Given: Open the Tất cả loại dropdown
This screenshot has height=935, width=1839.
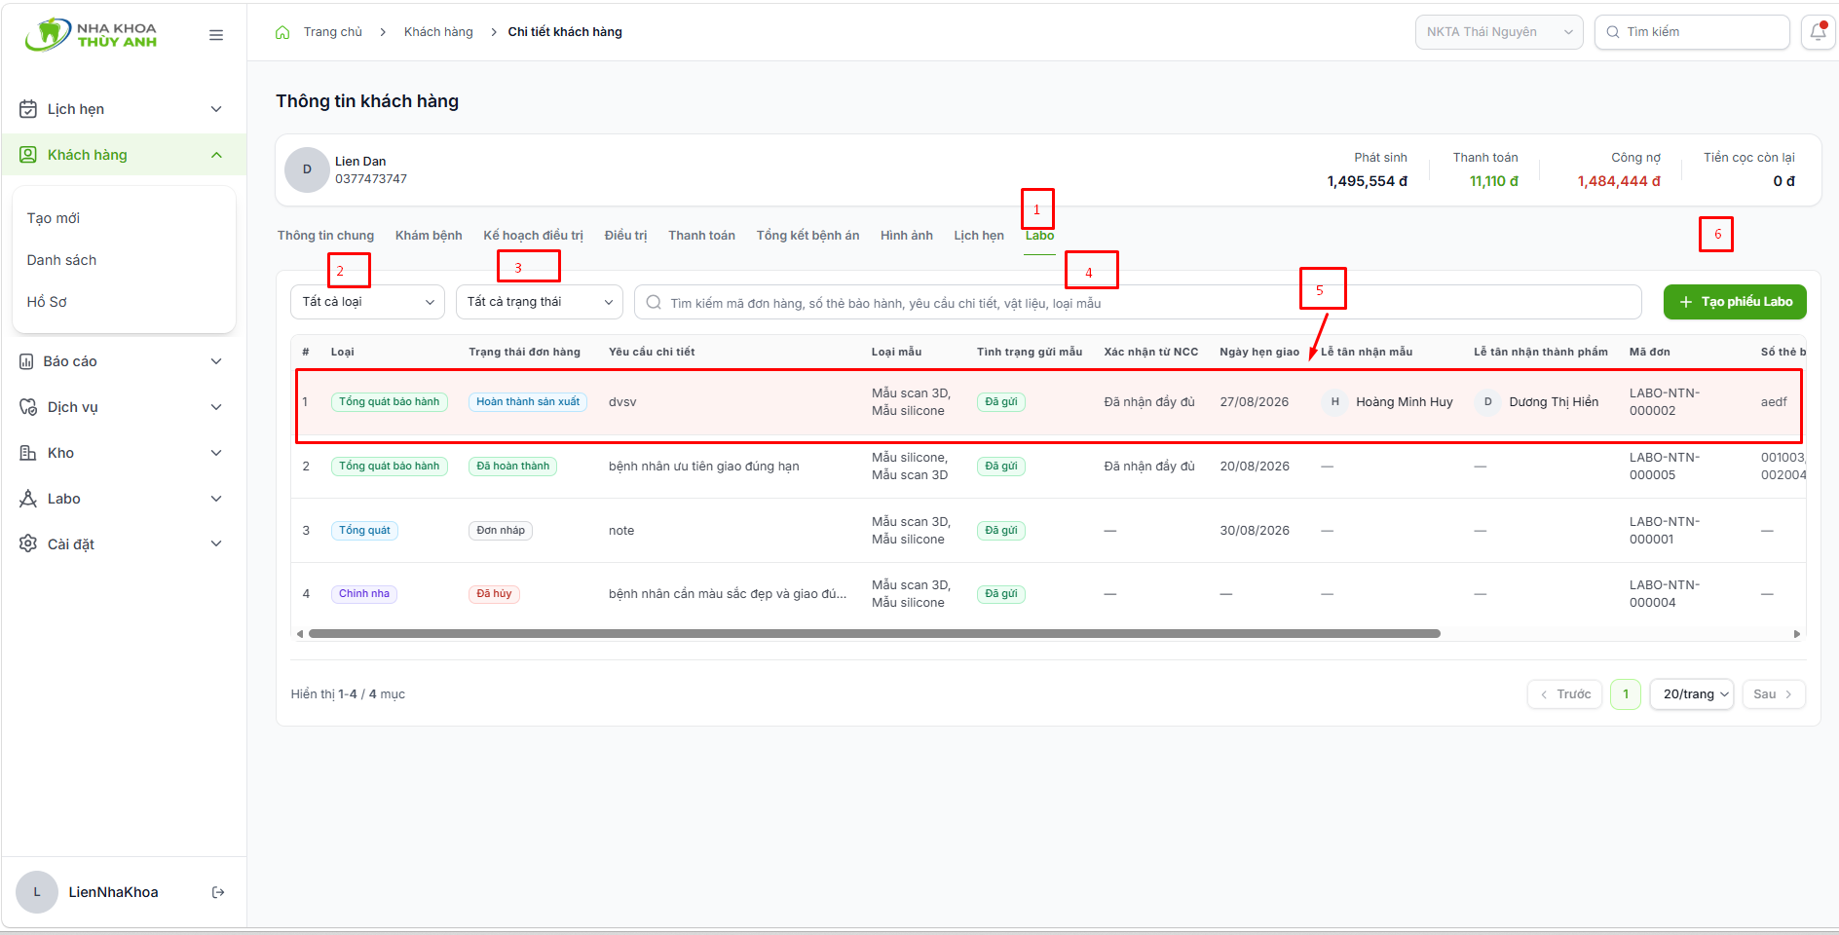Looking at the screenshot, I should point(367,302).
